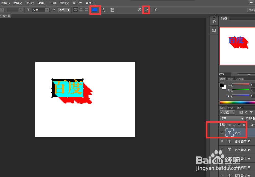This screenshot has height=177, width=255.
Task: Toggle lock image pixels brush icon
Action: (x=234, y=125)
